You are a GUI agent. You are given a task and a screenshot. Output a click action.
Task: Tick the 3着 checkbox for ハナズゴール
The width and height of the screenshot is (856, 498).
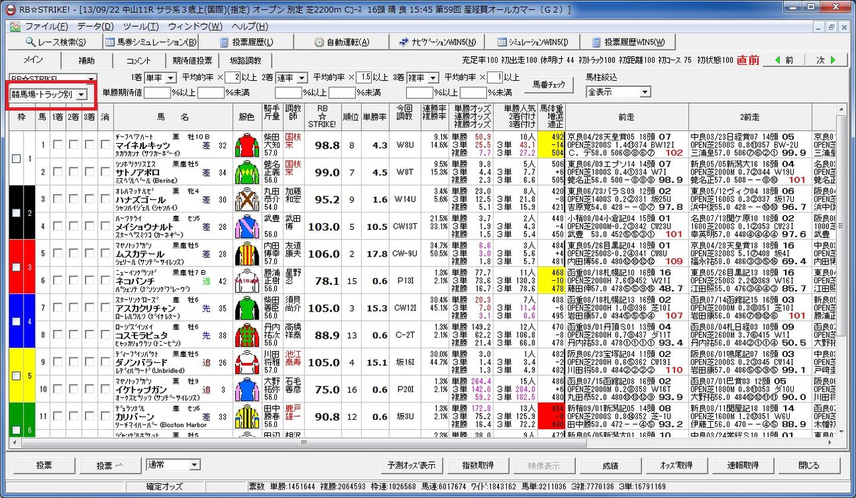click(88, 199)
